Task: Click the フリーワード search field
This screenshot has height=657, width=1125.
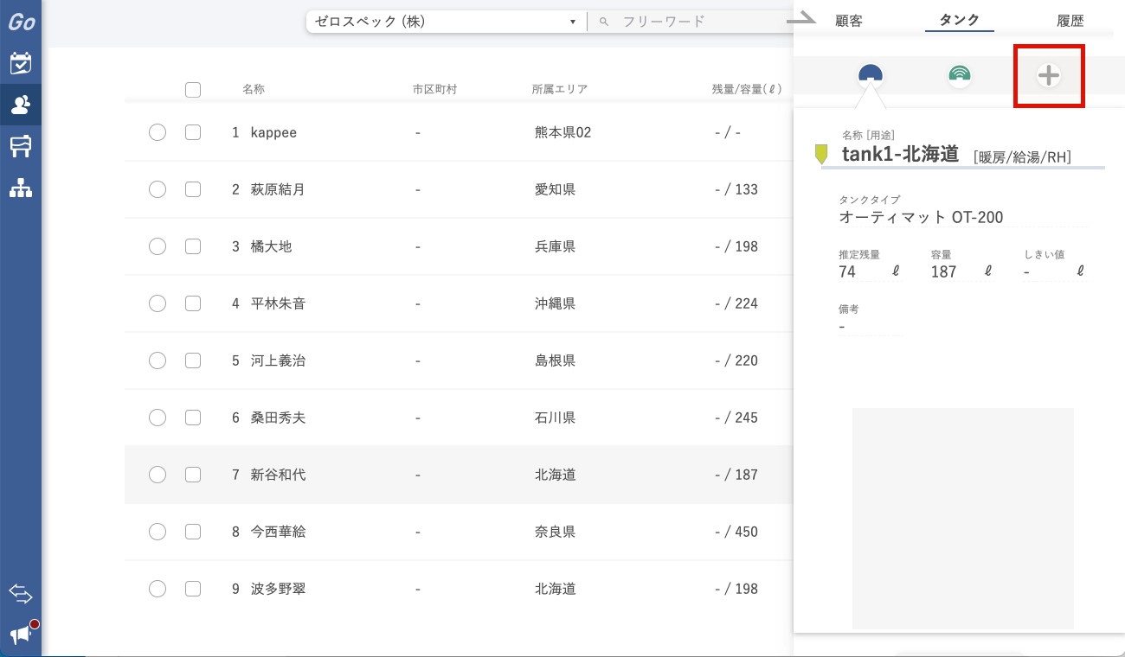Action: (692, 22)
